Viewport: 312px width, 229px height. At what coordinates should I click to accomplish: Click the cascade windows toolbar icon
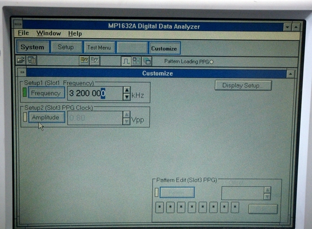coord(147,61)
